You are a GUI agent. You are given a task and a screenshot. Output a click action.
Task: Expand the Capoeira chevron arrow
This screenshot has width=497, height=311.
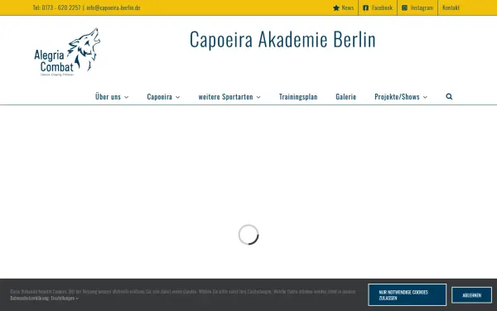coord(177,97)
